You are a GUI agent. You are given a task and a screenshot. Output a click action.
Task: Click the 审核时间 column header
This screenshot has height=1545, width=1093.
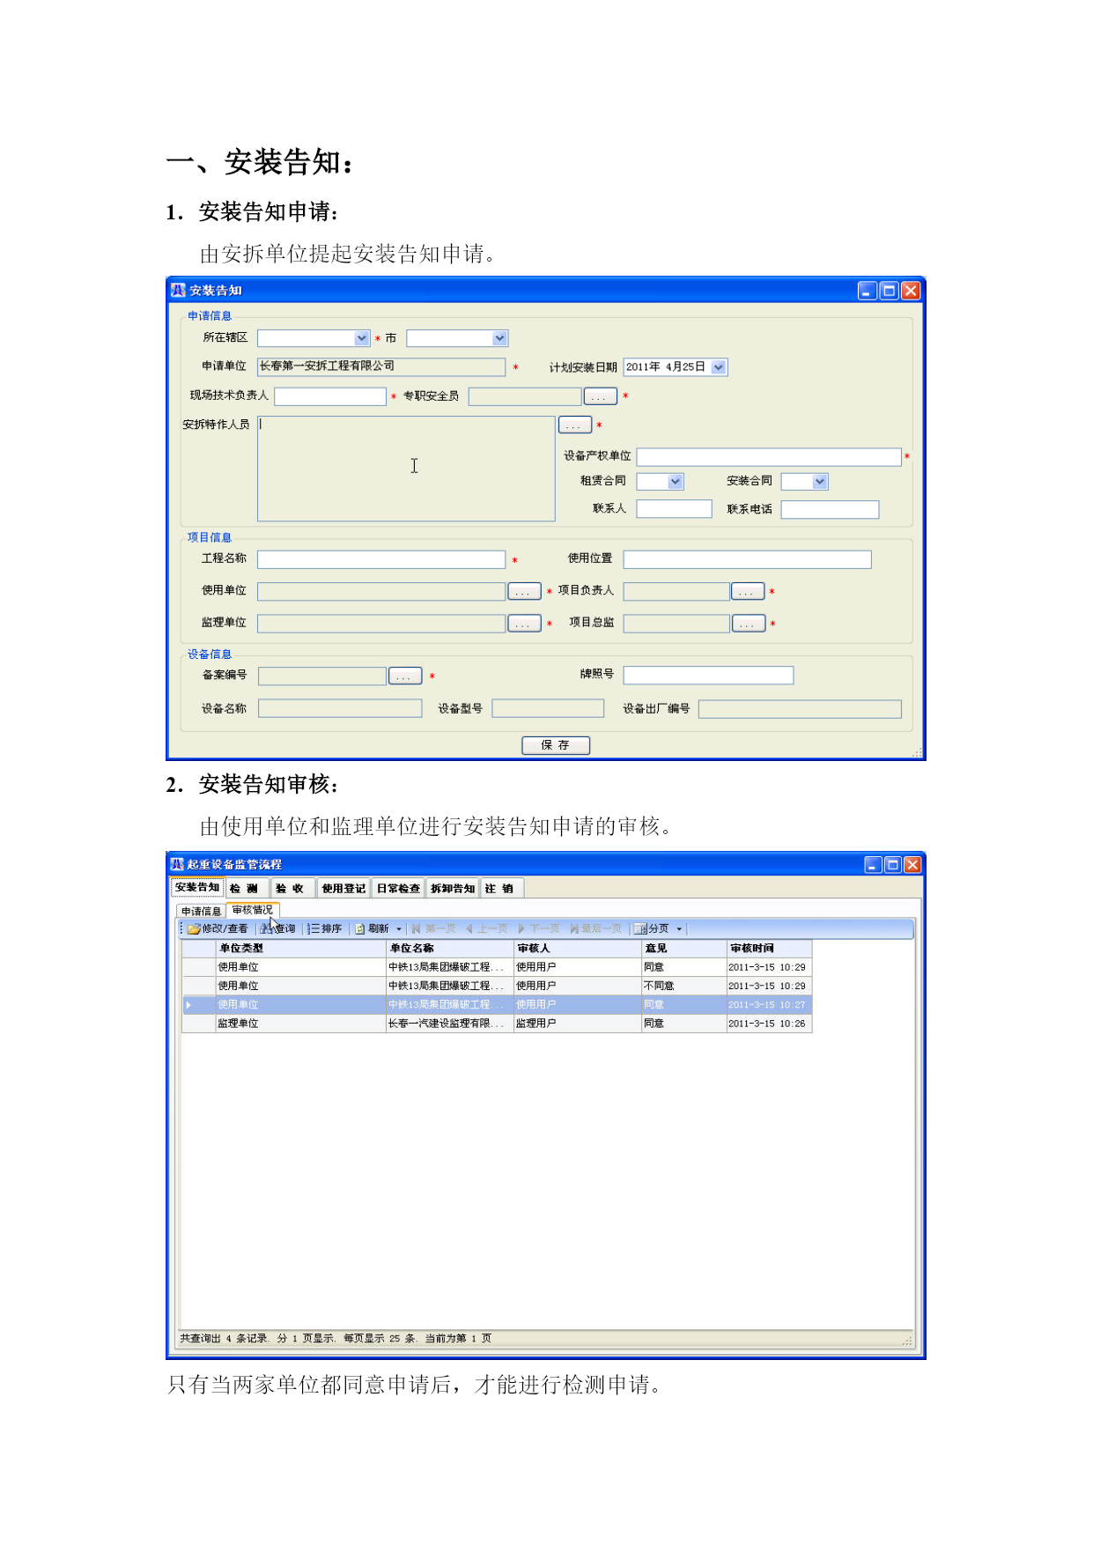(769, 949)
